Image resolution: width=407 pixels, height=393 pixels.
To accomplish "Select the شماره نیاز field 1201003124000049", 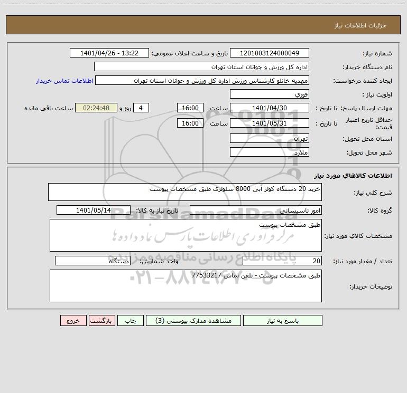I will 270,53.
